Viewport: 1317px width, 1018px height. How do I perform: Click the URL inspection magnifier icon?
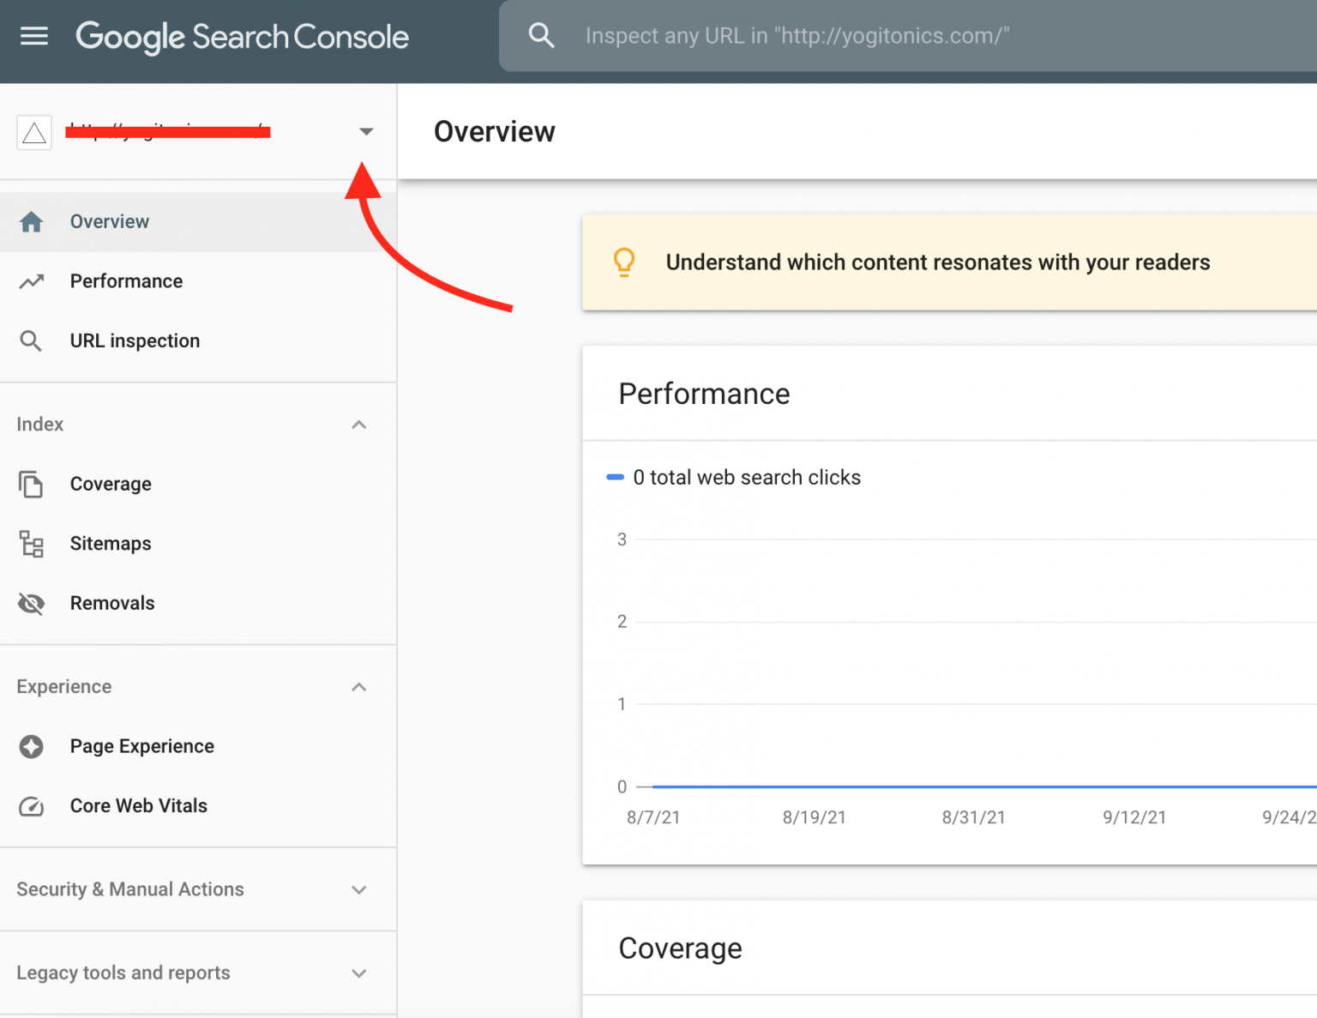[31, 341]
